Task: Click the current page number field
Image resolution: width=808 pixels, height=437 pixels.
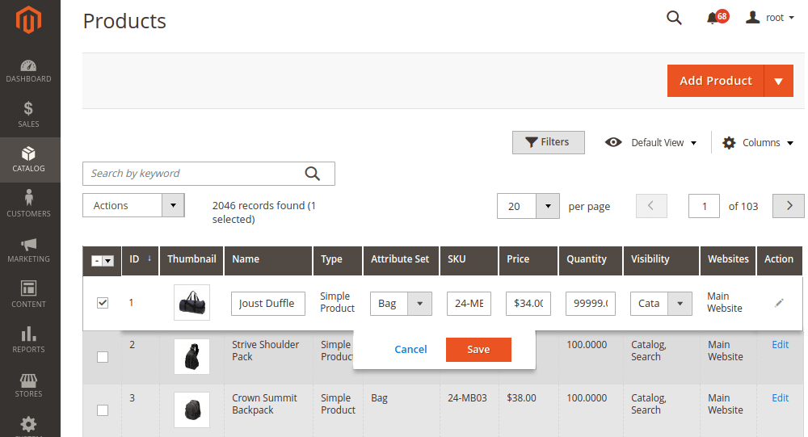Action: 704,206
